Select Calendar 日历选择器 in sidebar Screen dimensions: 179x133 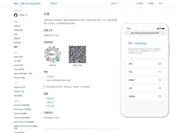21,105
